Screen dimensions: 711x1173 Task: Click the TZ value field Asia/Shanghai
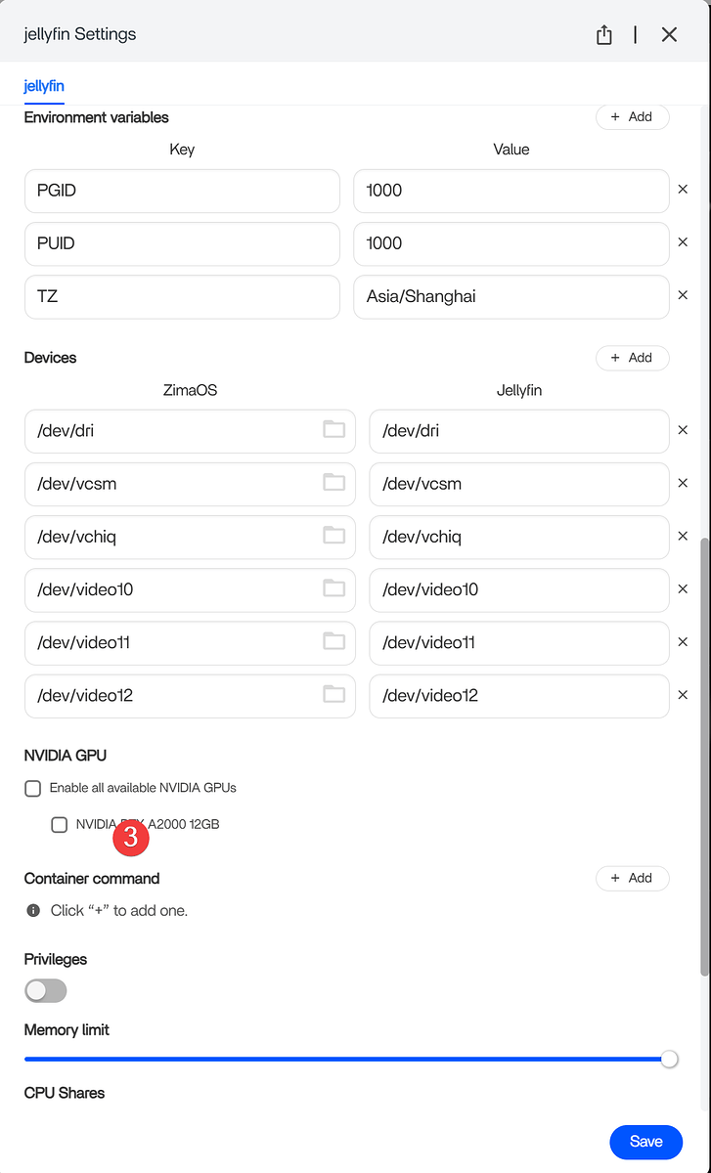pos(511,295)
